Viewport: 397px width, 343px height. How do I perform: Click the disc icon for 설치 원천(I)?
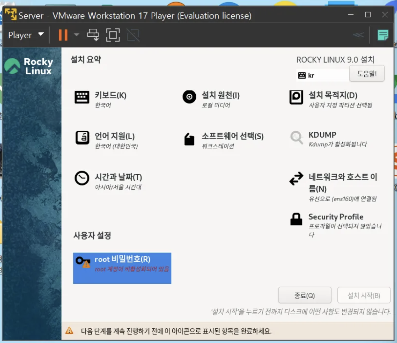pyautogui.click(x=189, y=97)
